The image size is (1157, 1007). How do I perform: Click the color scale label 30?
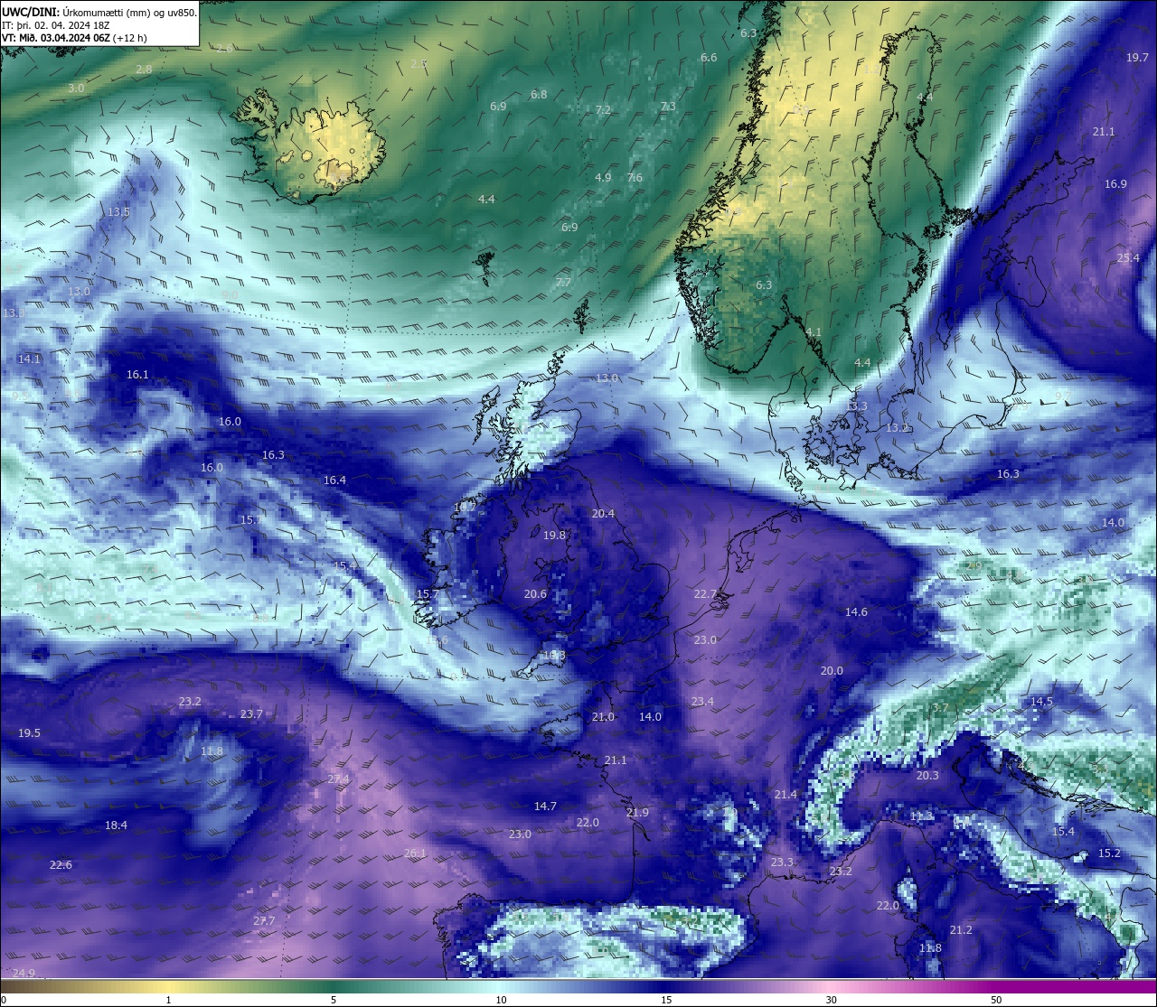pyautogui.click(x=831, y=1000)
